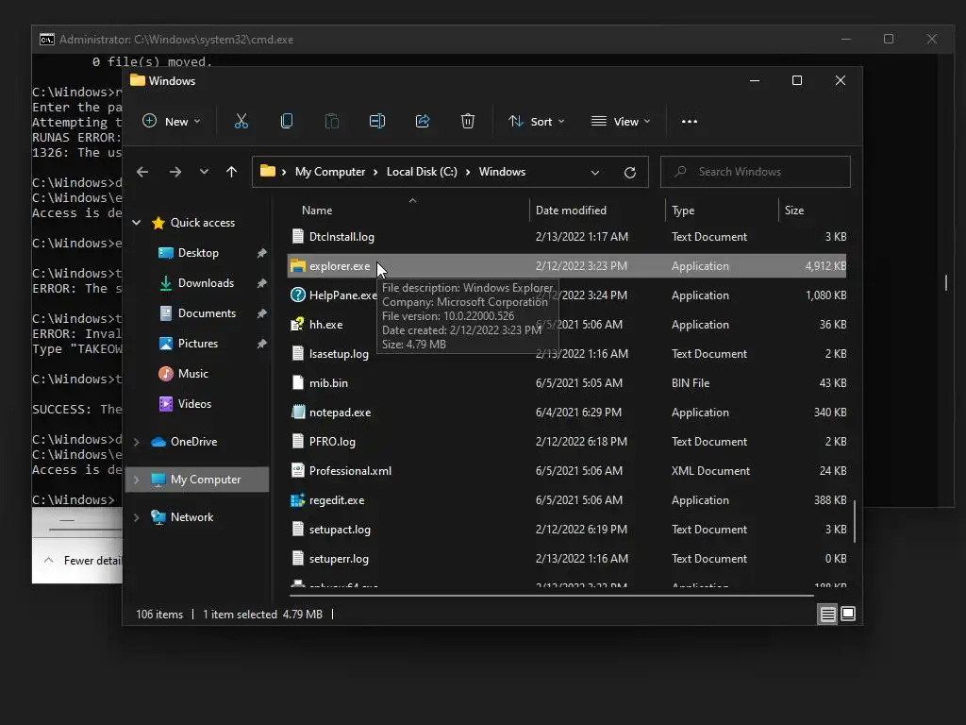Screen dimensions: 966x725
Task: Select the lsasetup.log file
Action: pyautogui.click(x=567, y=354)
